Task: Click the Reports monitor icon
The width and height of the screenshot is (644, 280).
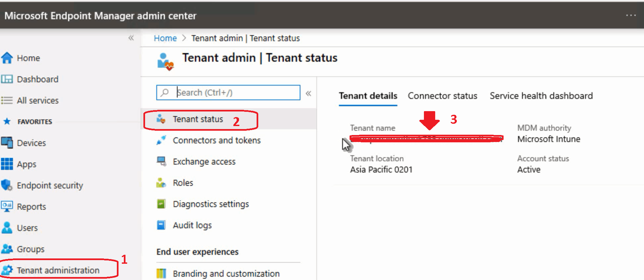Action: 7,206
